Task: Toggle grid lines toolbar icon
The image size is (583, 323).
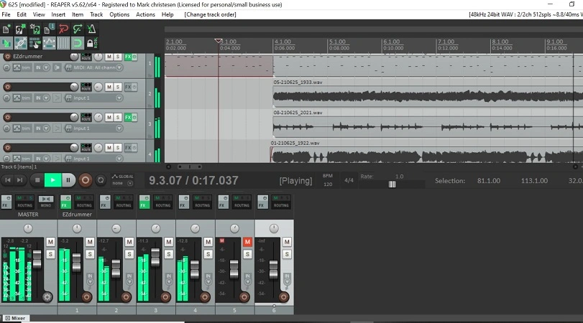Action: click(x=63, y=43)
